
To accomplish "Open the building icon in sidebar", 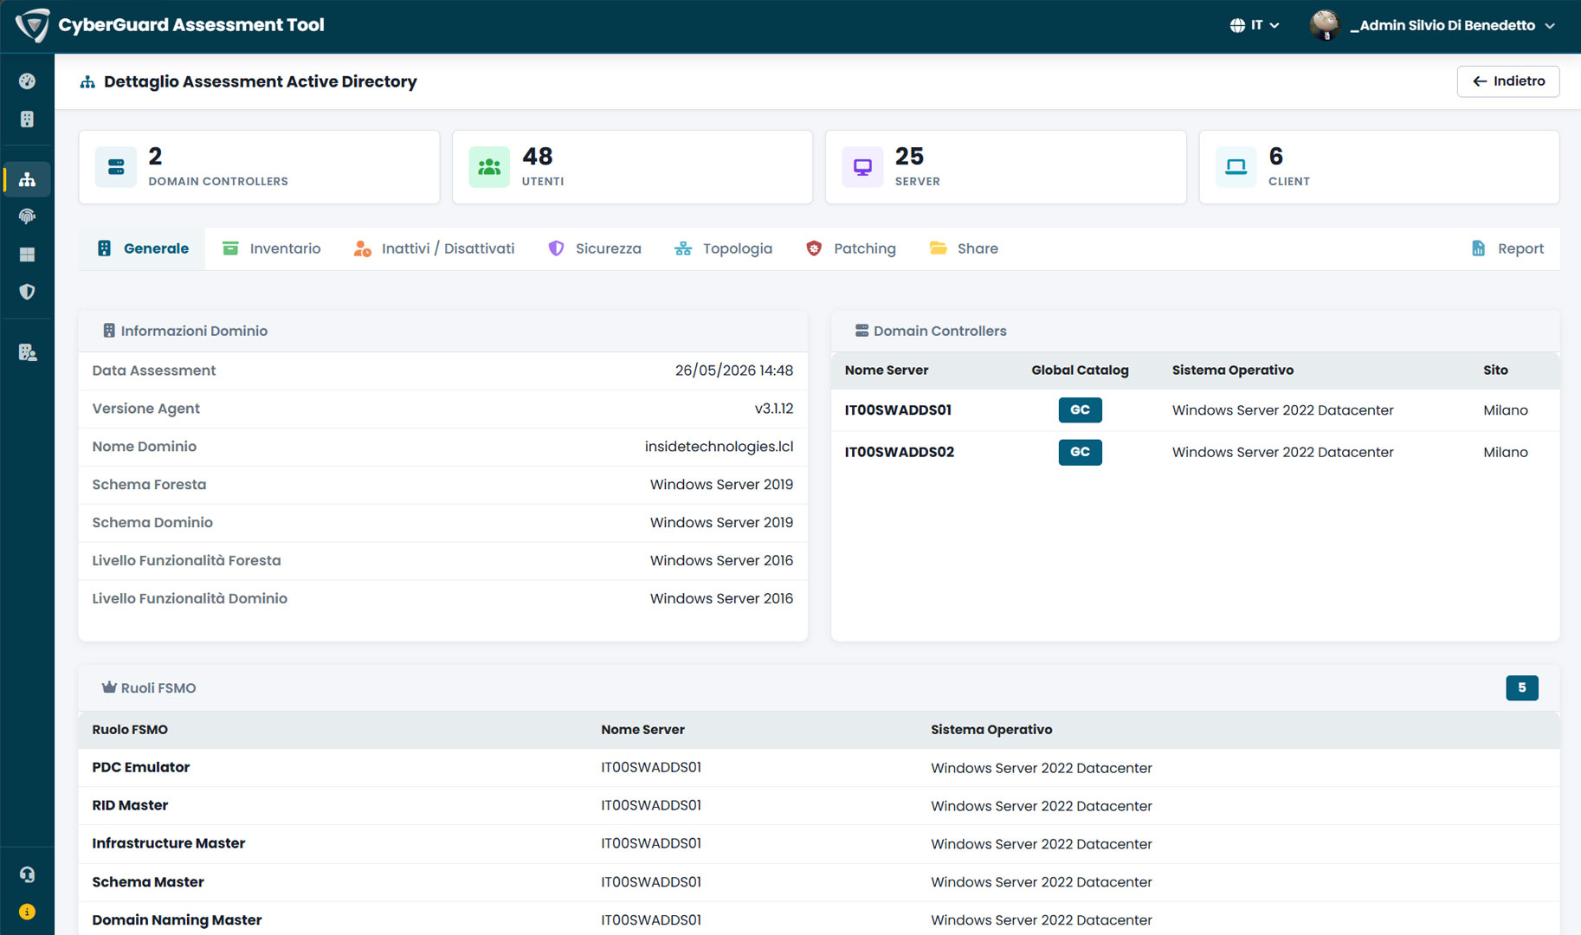I will click(x=27, y=119).
